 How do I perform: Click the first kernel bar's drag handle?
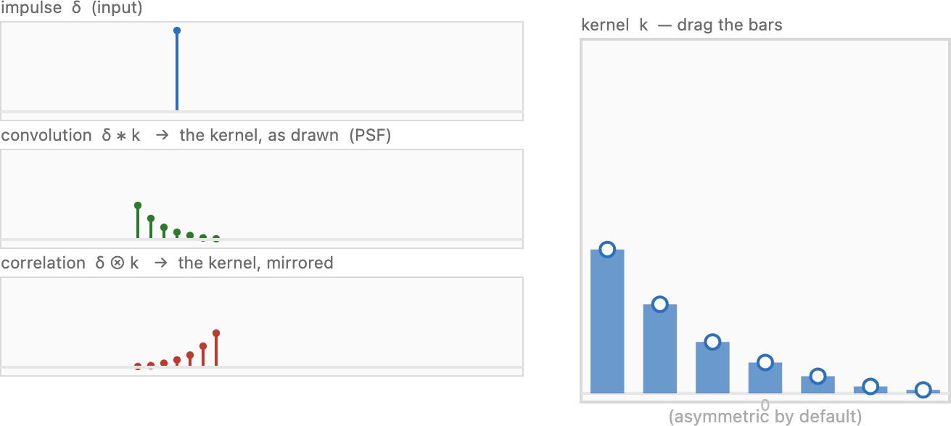(x=607, y=250)
